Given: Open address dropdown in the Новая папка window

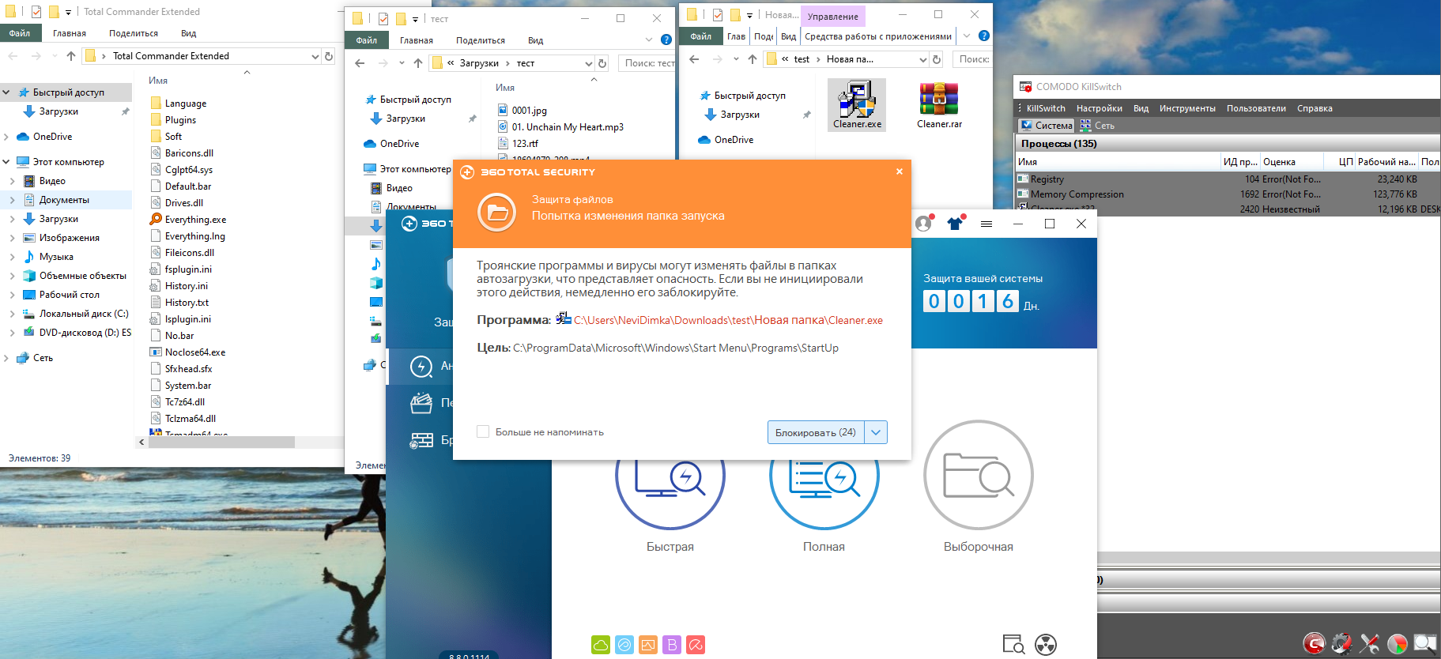Looking at the screenshot, I should pyautogui.click(x=922, y=59).
